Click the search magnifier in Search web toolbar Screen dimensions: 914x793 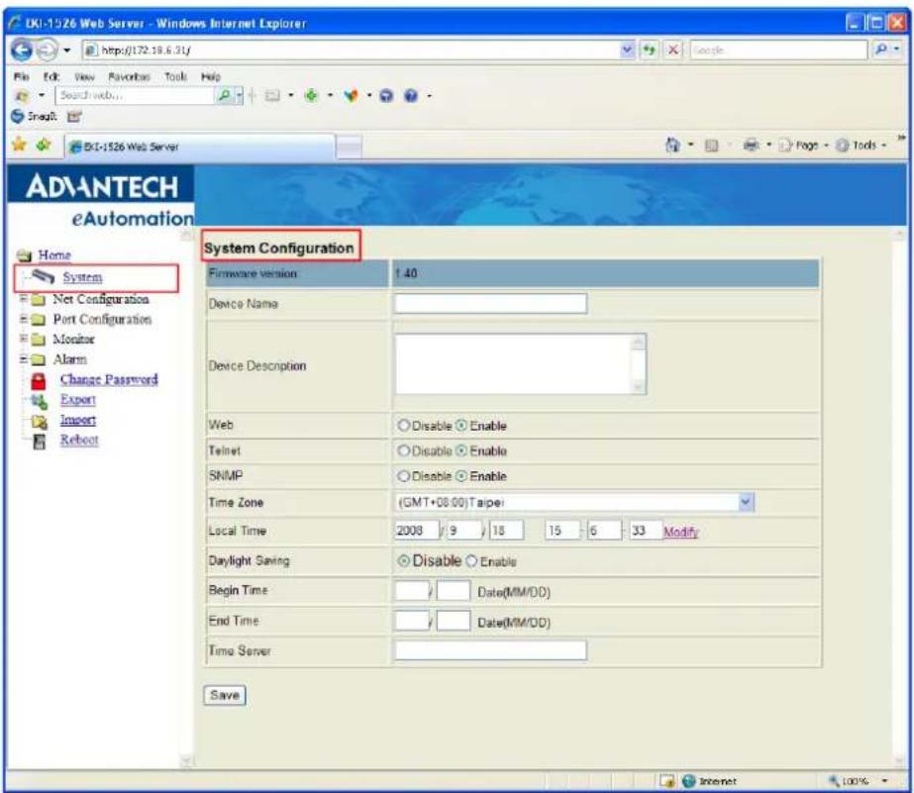(x=224, y=95)
